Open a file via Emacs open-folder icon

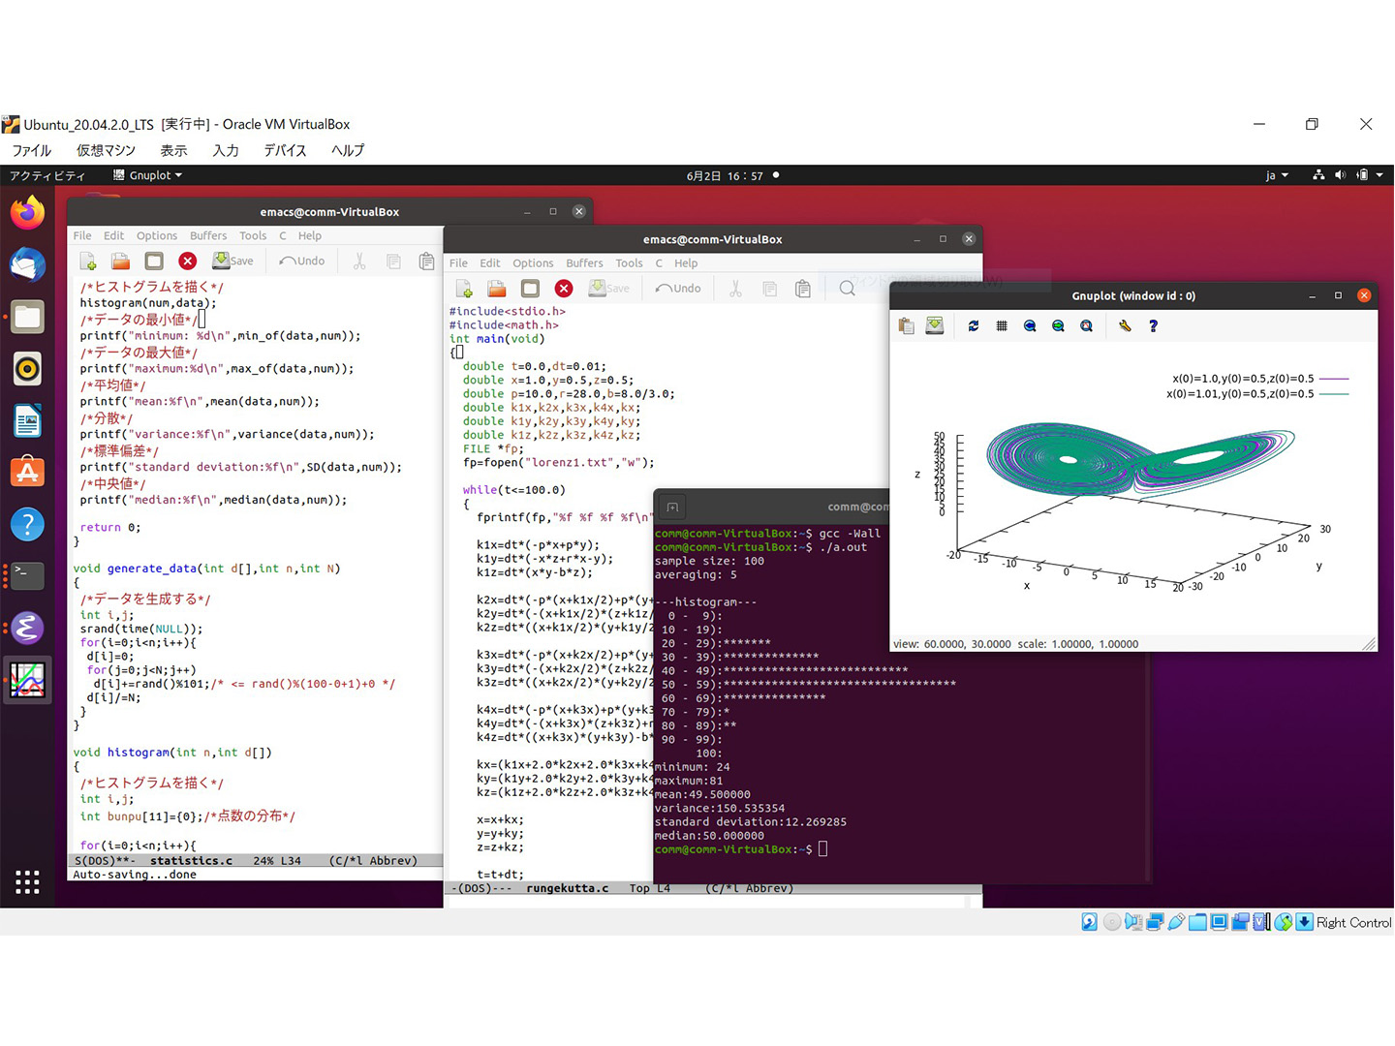tap(119, 260)
